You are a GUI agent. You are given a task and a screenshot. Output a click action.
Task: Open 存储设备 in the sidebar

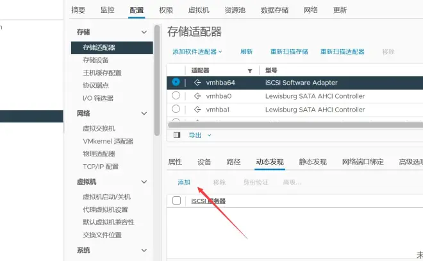[x=95, y=60]
